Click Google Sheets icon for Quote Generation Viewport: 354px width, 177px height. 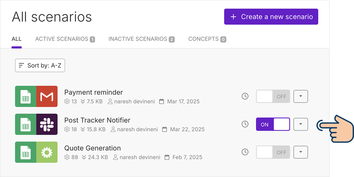point(26,152)
